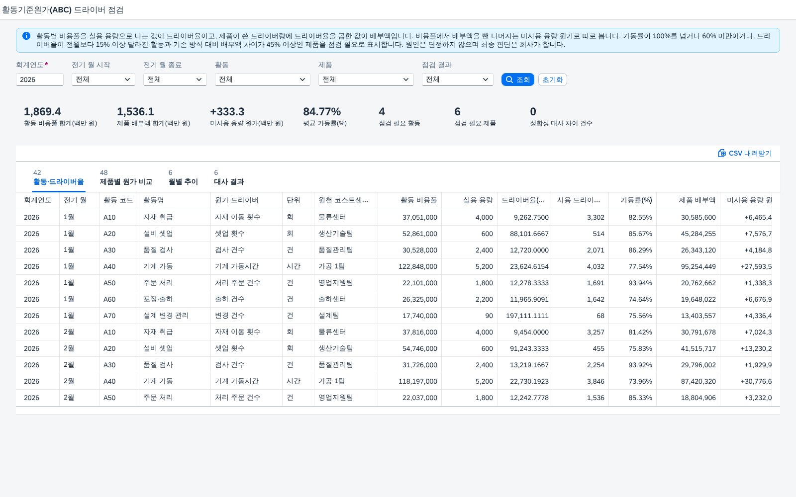Click the magnifier icon in 조회 button
Viewport: 796px width, 497px height.
[x=509, y=80]
